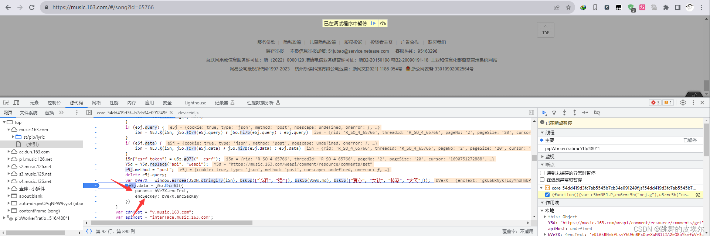Deactivate all breakpoints icon
Image resolution: width=710 pixels, height=236 pixels.
click(x=597, y=112)
